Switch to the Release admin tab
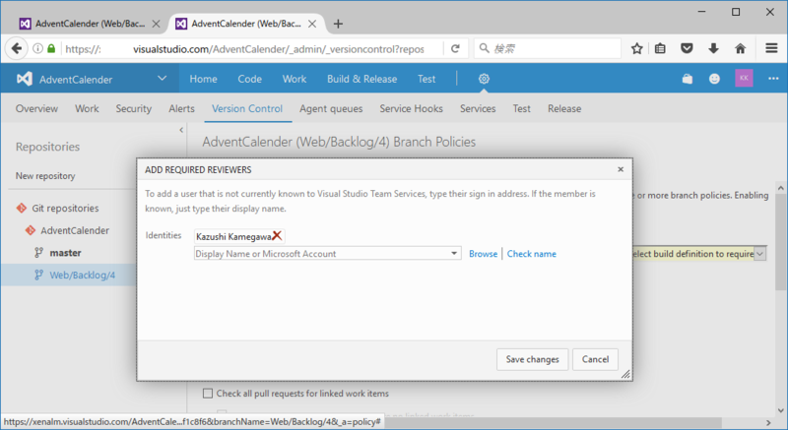The image size is (788, 430). tap(564, 108)
